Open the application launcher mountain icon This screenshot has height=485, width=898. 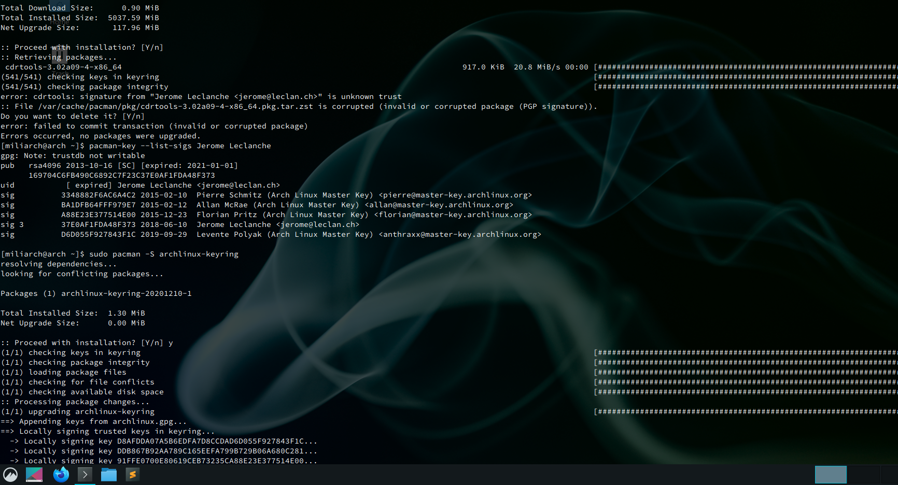pos(10,475)
